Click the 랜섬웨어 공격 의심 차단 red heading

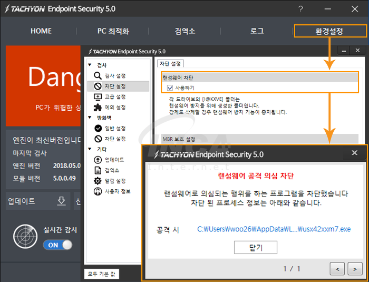[x=256, y=176]
